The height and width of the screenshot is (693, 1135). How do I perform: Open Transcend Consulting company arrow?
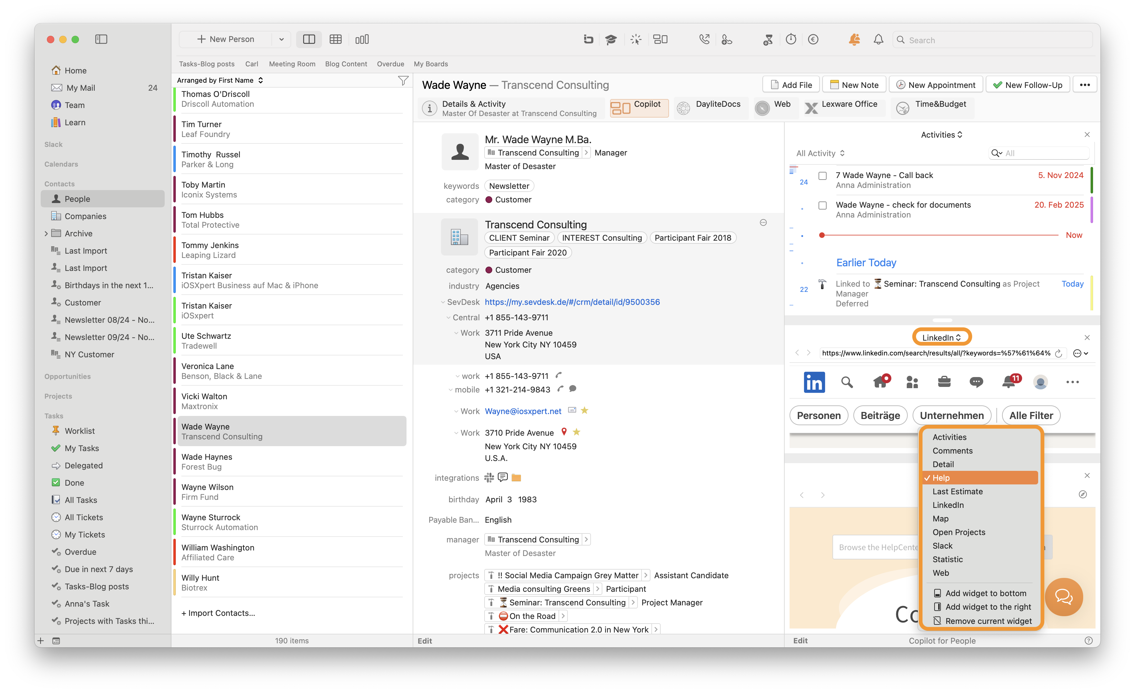coord(585,152)
